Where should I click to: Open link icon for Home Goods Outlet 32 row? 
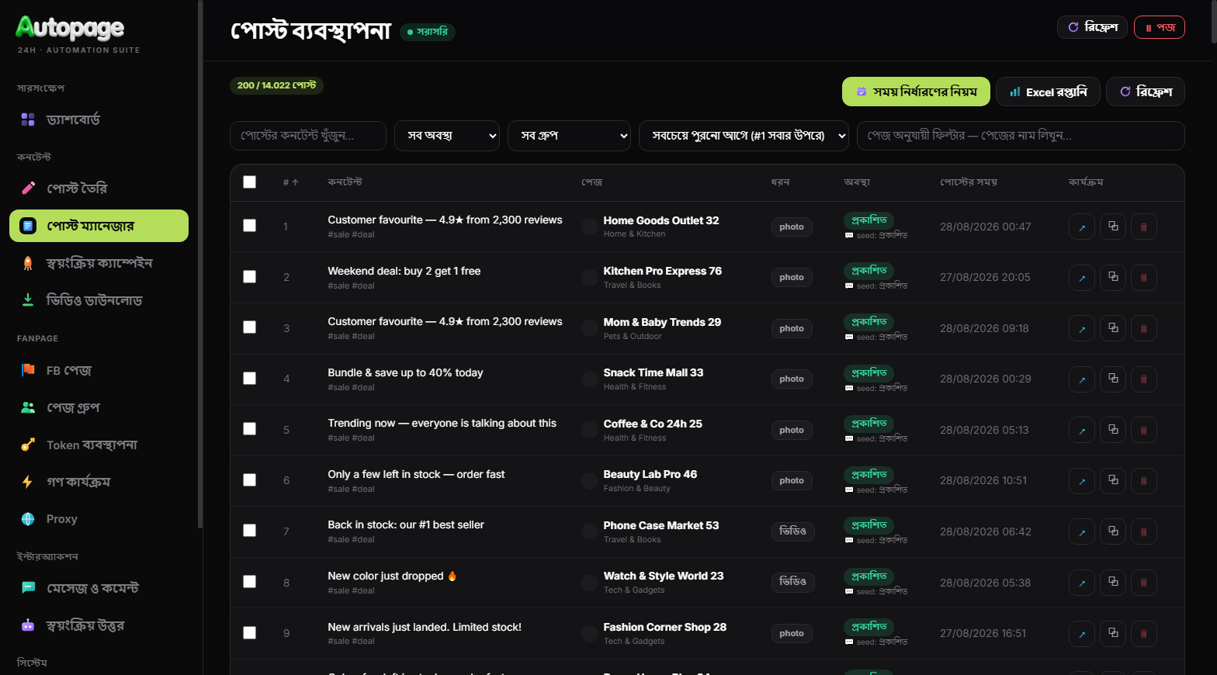click(x=1082, y=227)
